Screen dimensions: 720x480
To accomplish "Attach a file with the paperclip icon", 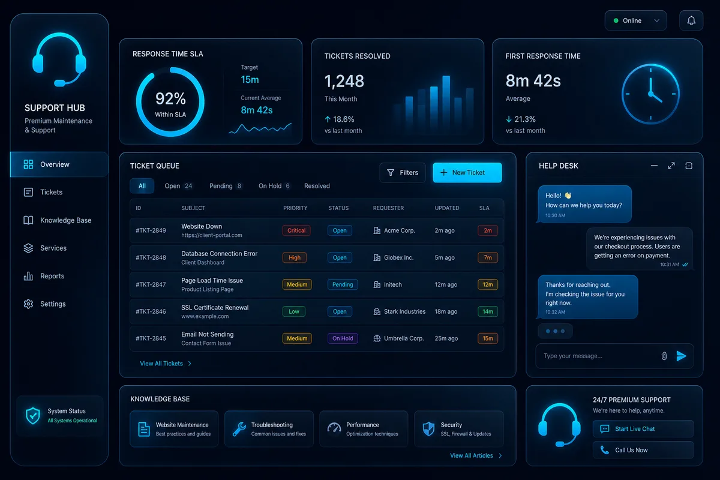I will point(664,356).
